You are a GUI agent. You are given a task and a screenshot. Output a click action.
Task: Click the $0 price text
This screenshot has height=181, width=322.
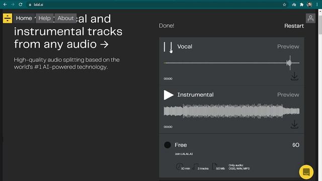296,145
